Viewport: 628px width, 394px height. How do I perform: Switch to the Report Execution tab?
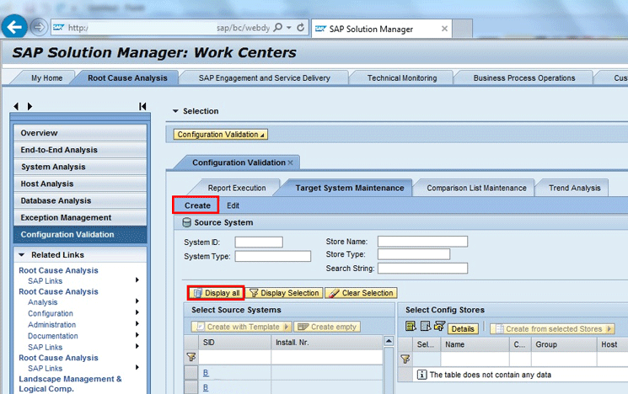pos(237,188)
